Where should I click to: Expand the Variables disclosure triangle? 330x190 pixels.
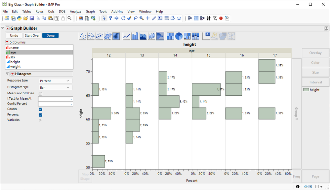(40, 120)
